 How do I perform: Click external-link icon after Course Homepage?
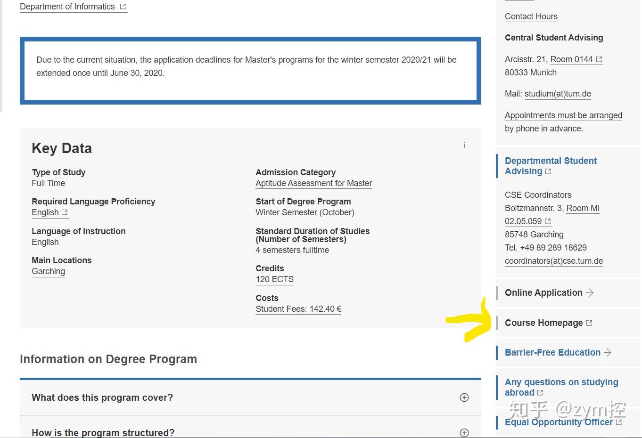pyautogui.click(x=589, y=323)
